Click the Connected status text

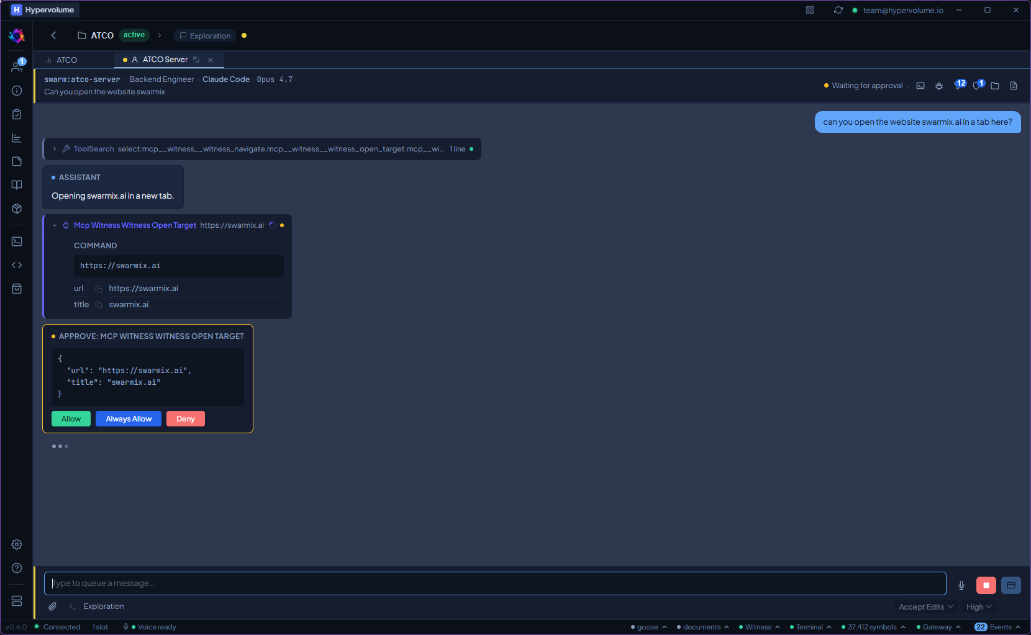pos(61,627)
